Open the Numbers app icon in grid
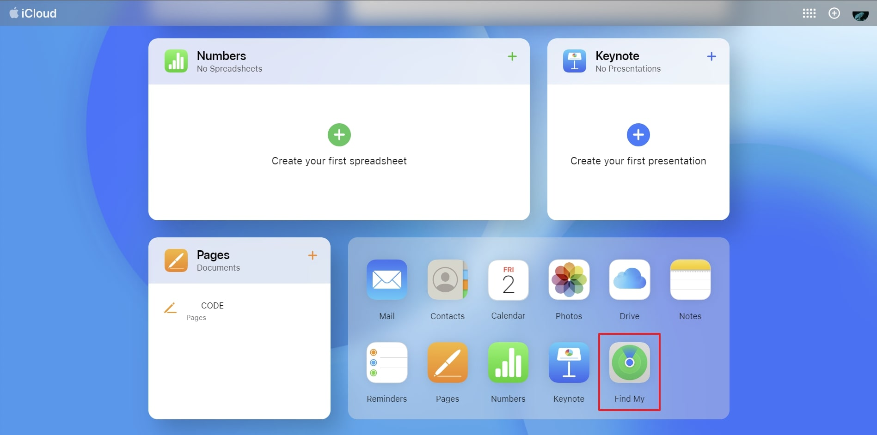 tap(508, 362)
